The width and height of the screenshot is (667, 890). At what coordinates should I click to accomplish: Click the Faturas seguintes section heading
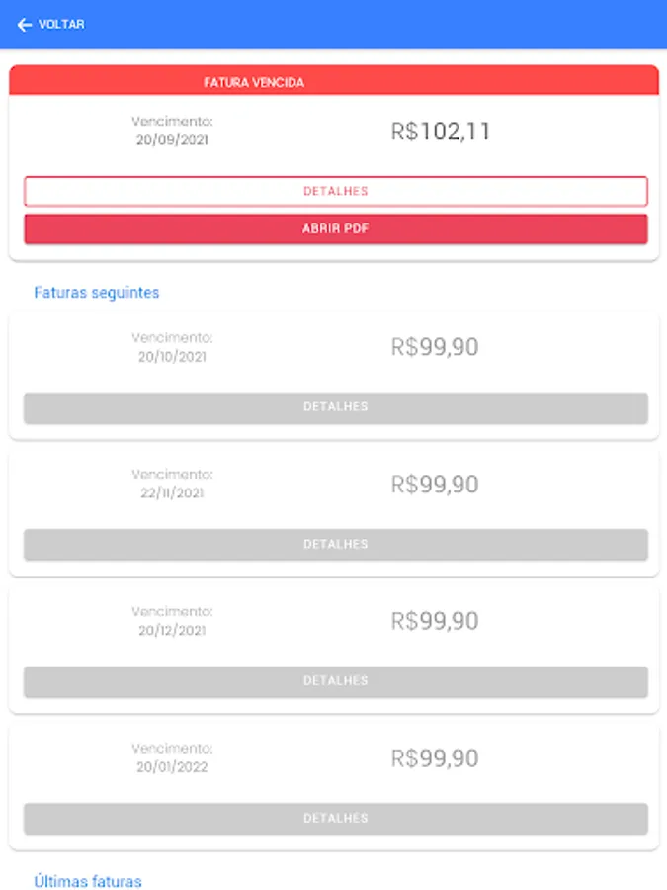pyautogui.click(x=97, y=293)
